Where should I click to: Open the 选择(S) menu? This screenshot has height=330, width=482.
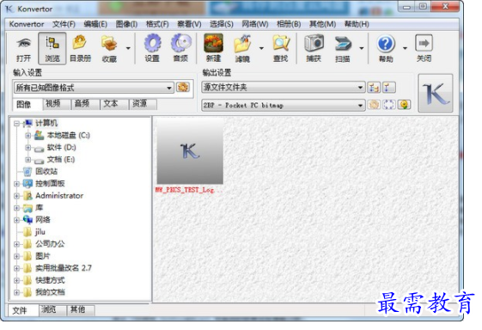[222, 24]
